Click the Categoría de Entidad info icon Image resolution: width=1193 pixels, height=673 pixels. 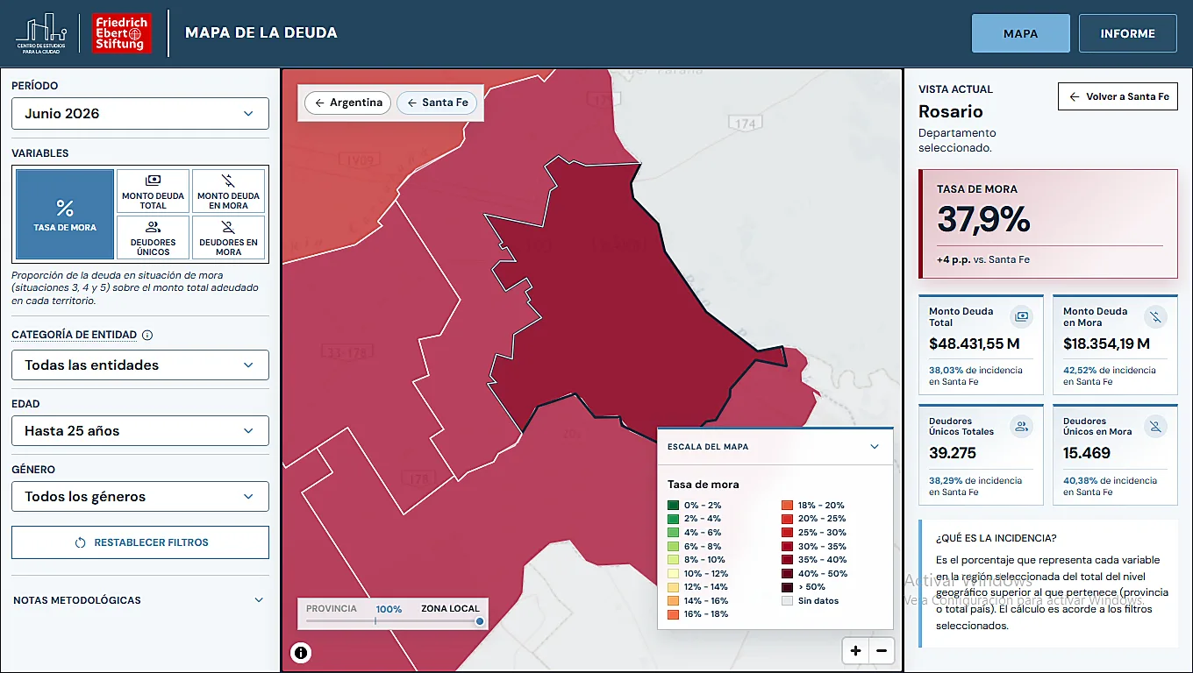(x=147, y=335)
